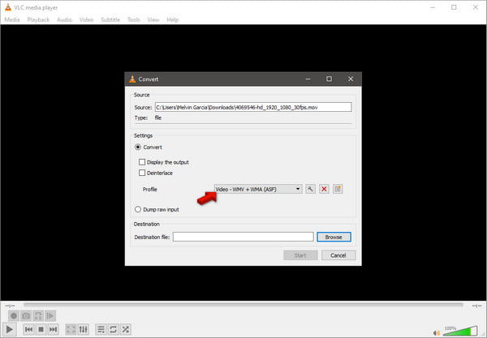Toggle loop mode icon
Image resolution: width=487 pixels, height=338 pixels.
tap(113, 329)
